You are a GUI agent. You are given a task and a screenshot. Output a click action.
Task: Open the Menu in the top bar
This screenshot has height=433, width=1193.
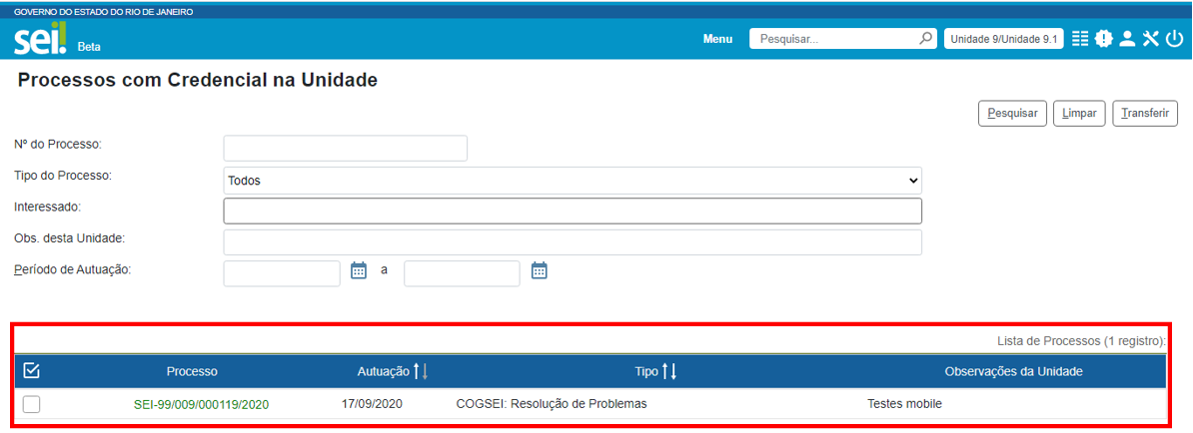click(x=717, y=39)
